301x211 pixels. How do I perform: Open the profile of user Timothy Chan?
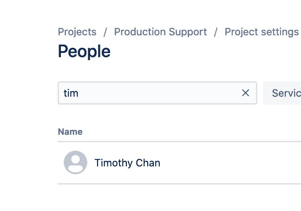(x=127, y=163)
